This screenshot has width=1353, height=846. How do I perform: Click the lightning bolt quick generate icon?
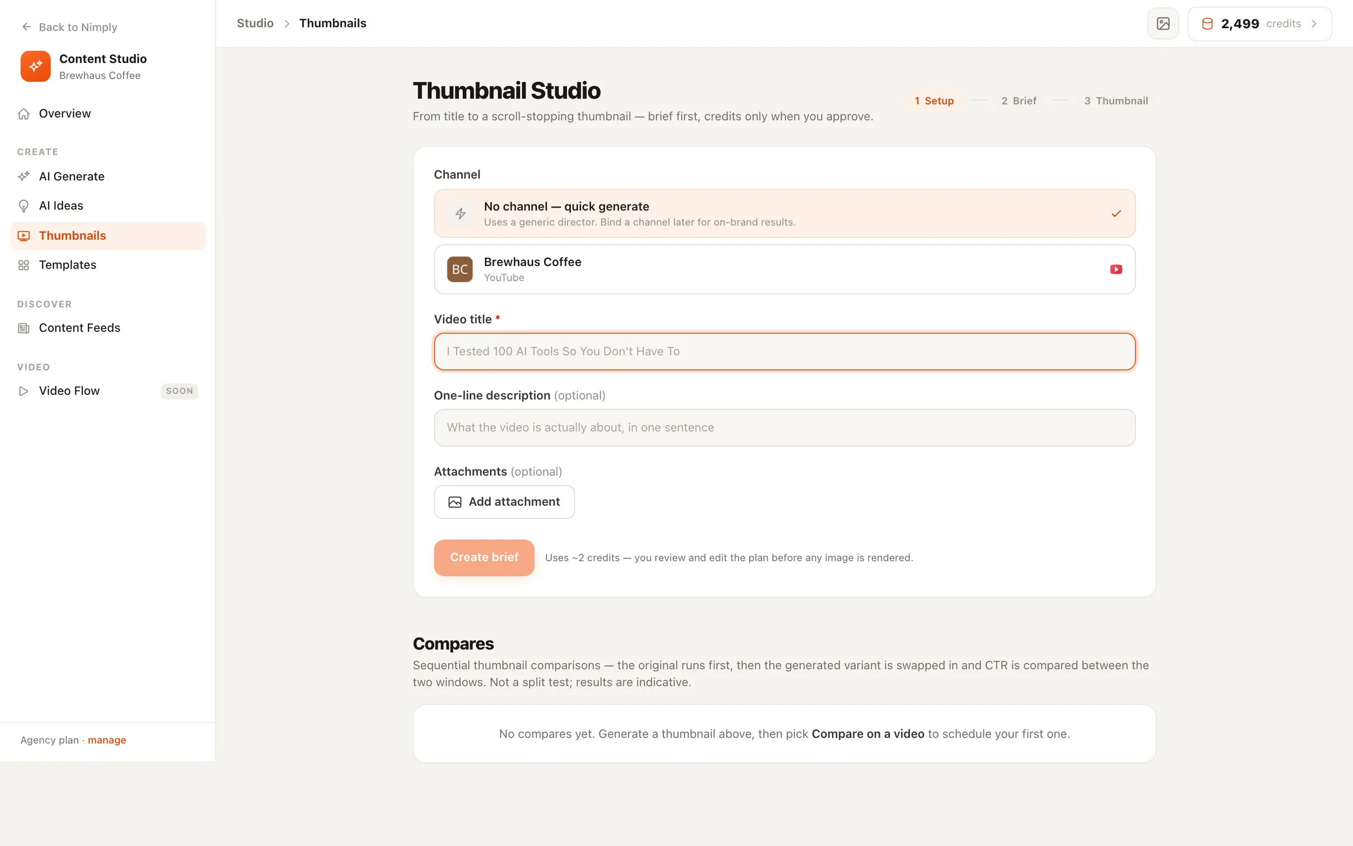click(x=461, y=214)
